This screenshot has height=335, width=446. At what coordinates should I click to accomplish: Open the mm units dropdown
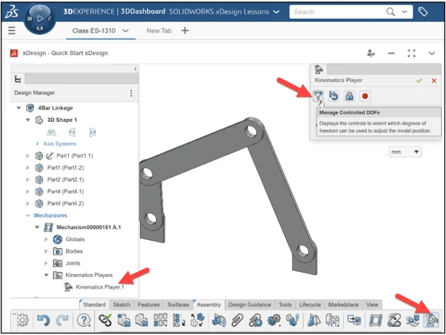405,152
